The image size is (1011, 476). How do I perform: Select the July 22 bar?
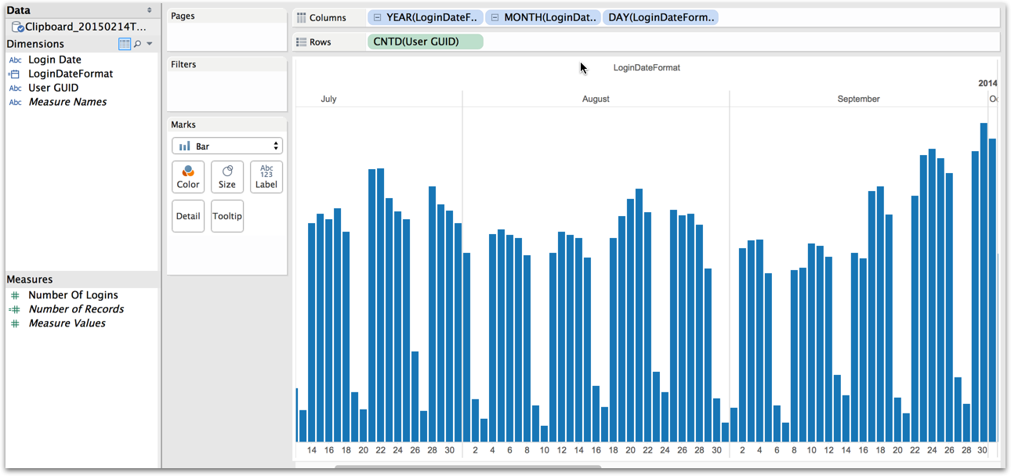pos(380,305)
